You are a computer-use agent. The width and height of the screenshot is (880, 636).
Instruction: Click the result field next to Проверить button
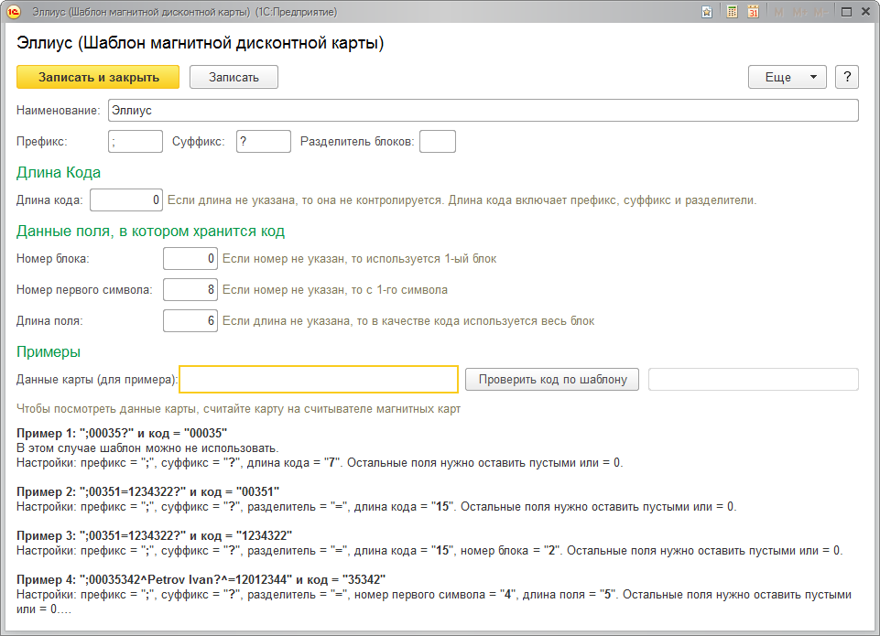754,379
